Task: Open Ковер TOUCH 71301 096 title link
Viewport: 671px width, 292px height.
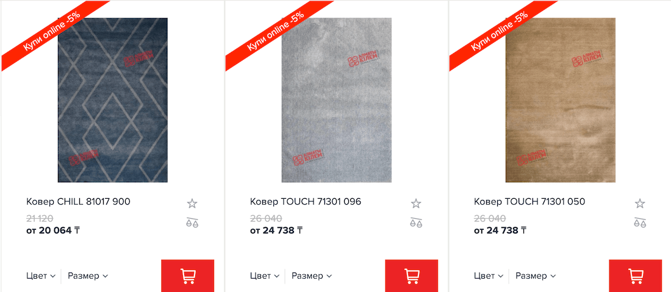Action: (306, 201)
